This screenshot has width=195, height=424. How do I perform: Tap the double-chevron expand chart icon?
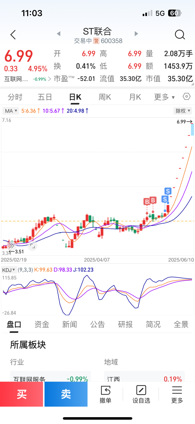pos(11,246)
